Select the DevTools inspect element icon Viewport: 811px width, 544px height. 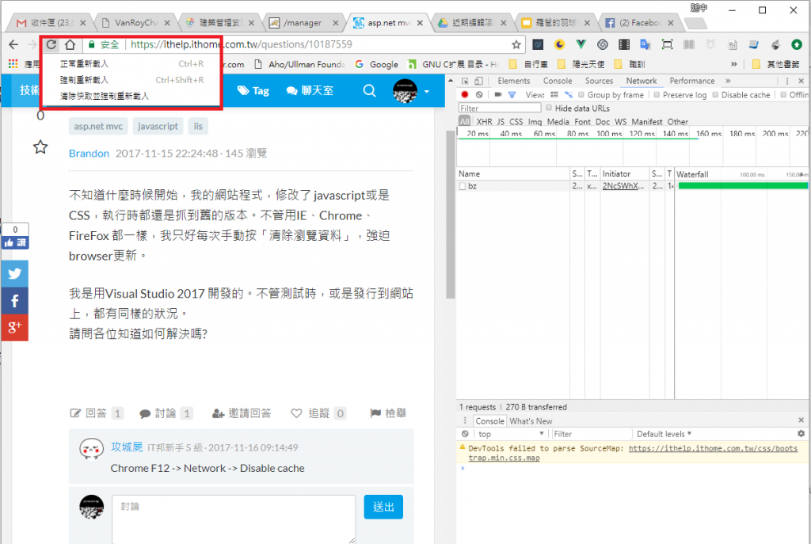[x=465, y=82]
